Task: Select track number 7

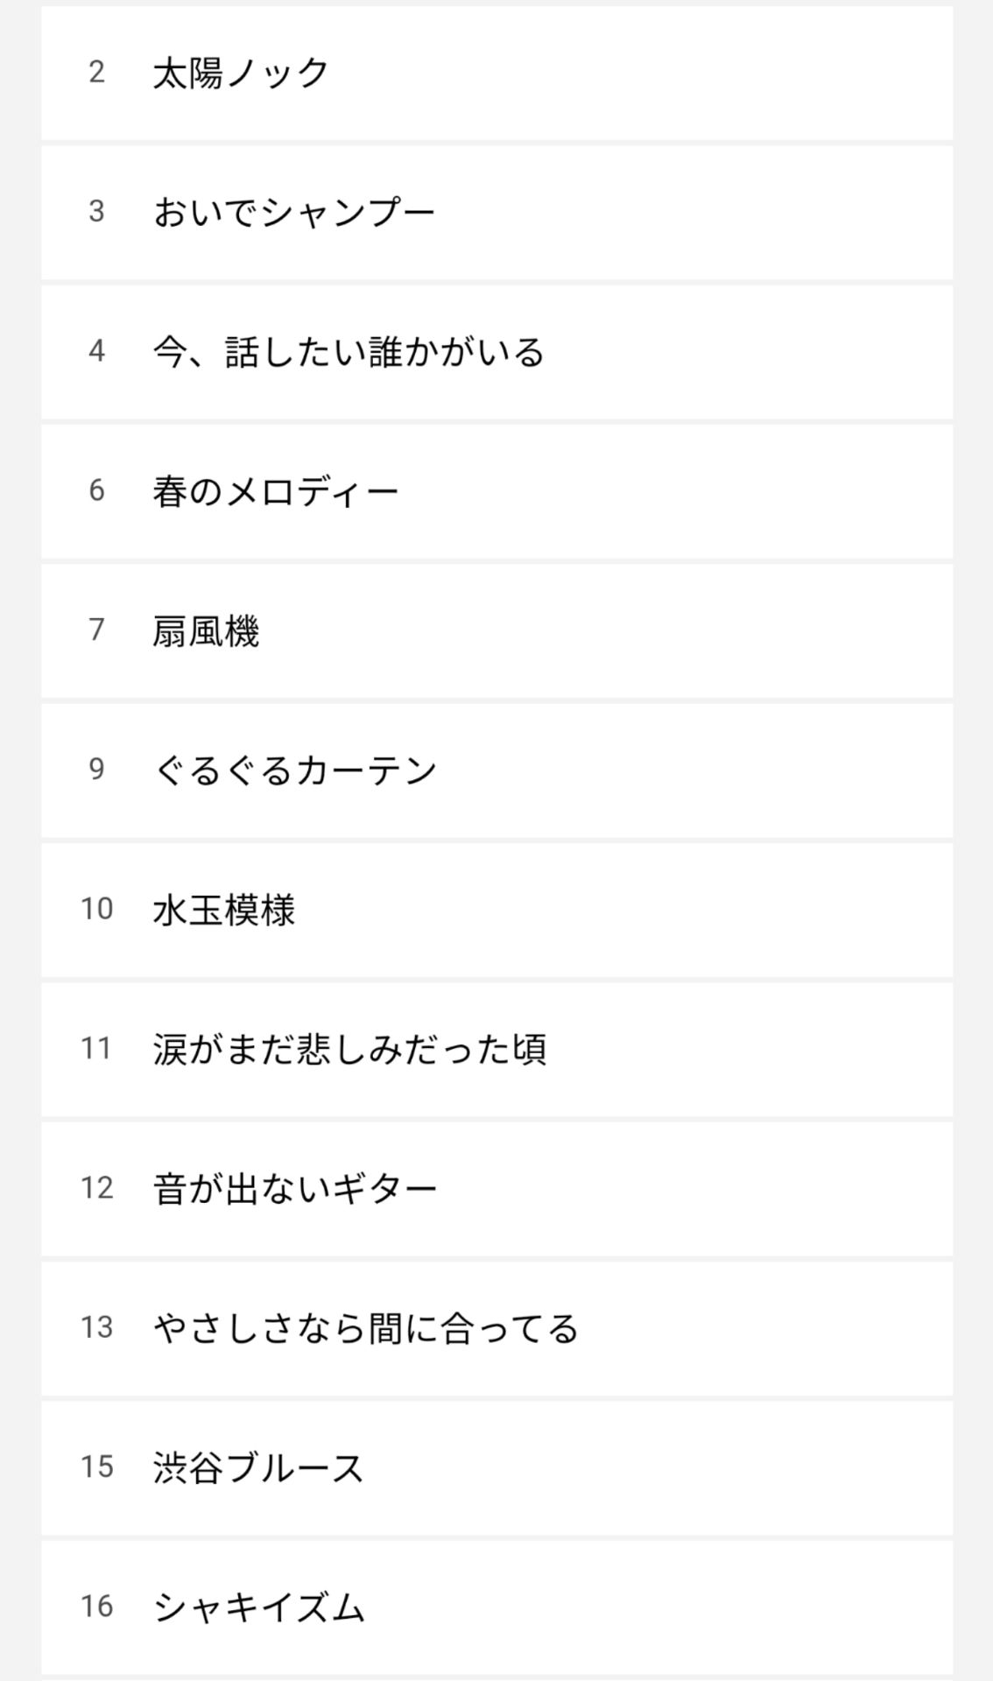Action: click(96, 630)
